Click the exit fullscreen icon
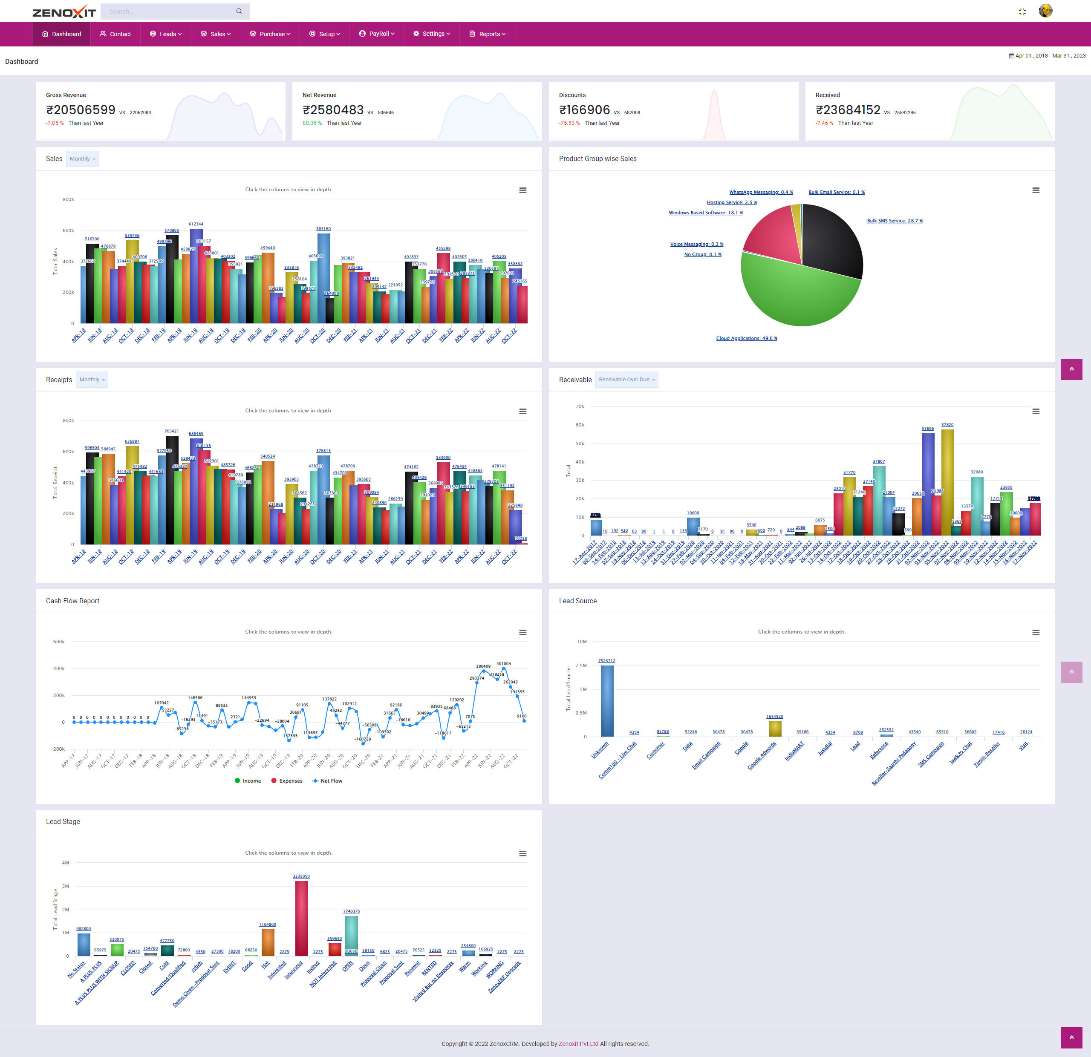The height and width of the screenshot is (1057, 1091). [x=1022, y=12]
